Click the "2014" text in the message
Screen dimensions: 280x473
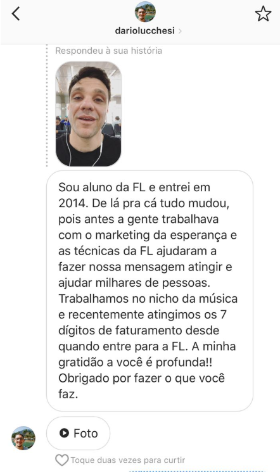pyautogui.click(x=72, y=203)
